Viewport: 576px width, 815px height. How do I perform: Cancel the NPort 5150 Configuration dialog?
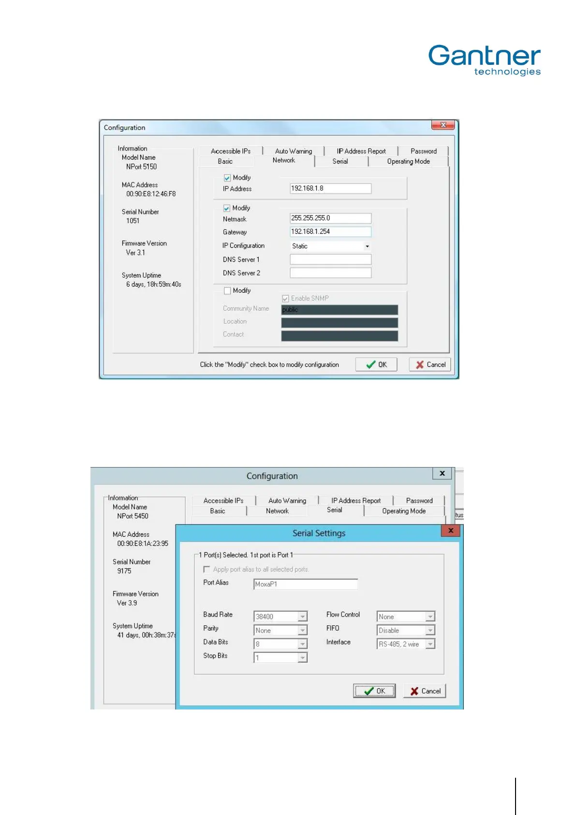click(x=430, y=364)
